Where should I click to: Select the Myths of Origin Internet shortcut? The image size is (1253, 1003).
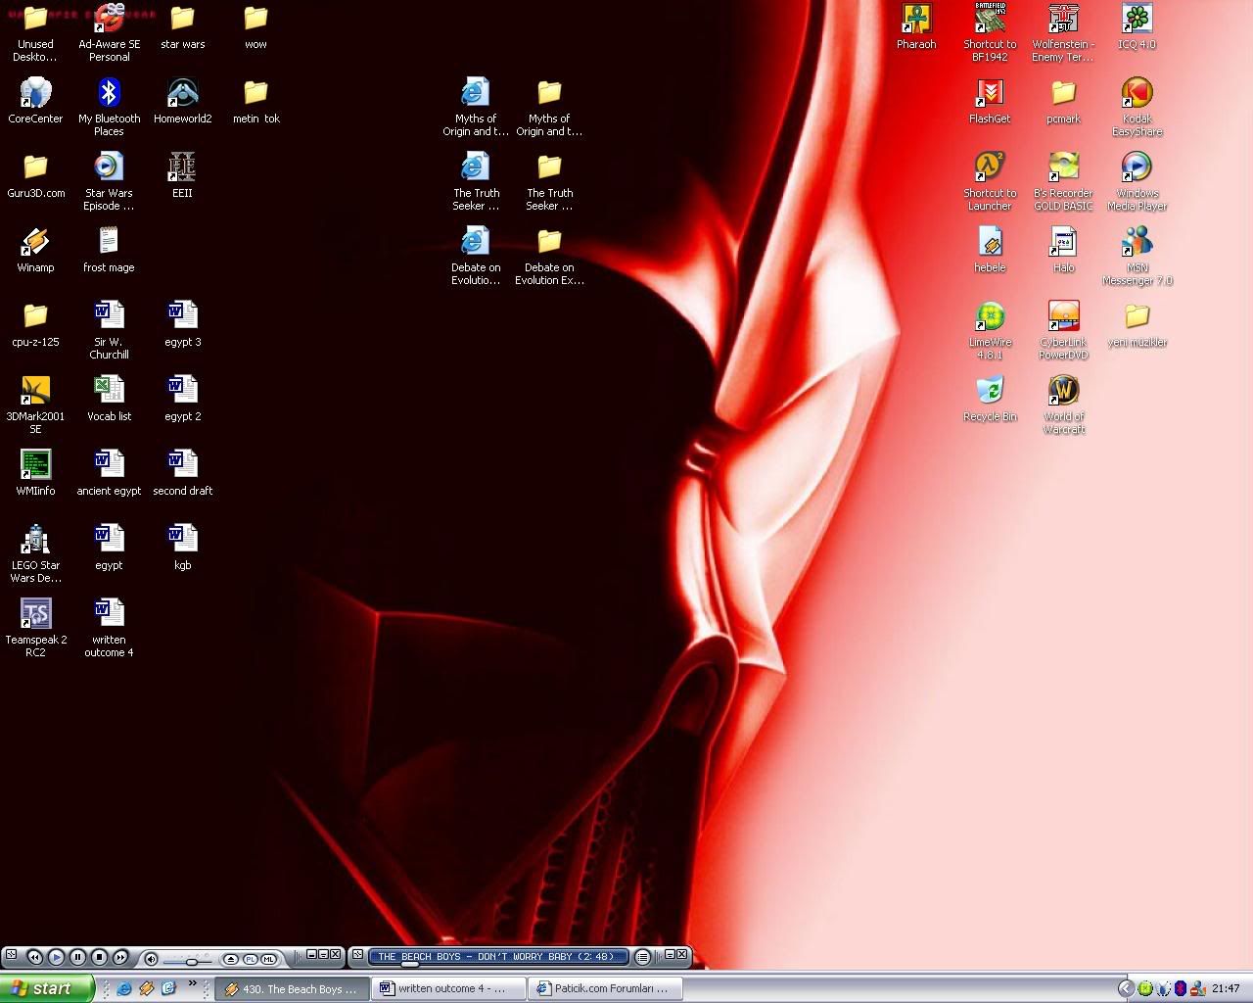(x=476, y=107)
